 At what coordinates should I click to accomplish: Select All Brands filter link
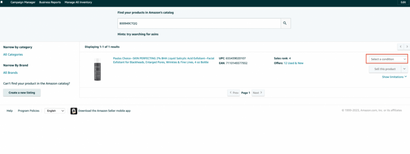(10, 72)
